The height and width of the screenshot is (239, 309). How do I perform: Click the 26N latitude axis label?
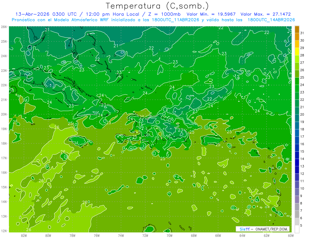pyautogui.click(x=4, y=27)
